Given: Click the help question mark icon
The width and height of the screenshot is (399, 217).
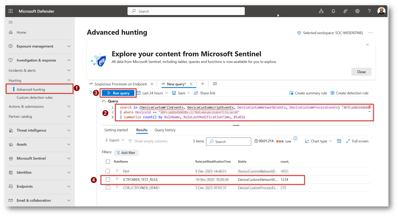Looking at the screenshot, I should click(x=369, y=11).
